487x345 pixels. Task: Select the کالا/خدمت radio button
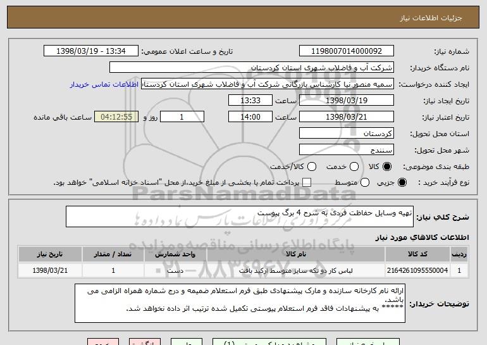(x=312, y=167)
